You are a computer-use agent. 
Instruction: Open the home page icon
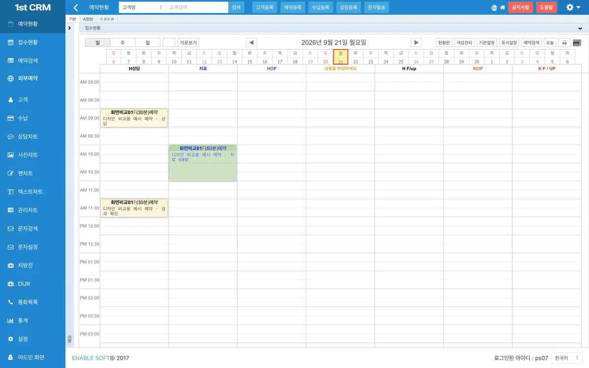[x=502, y=8]
